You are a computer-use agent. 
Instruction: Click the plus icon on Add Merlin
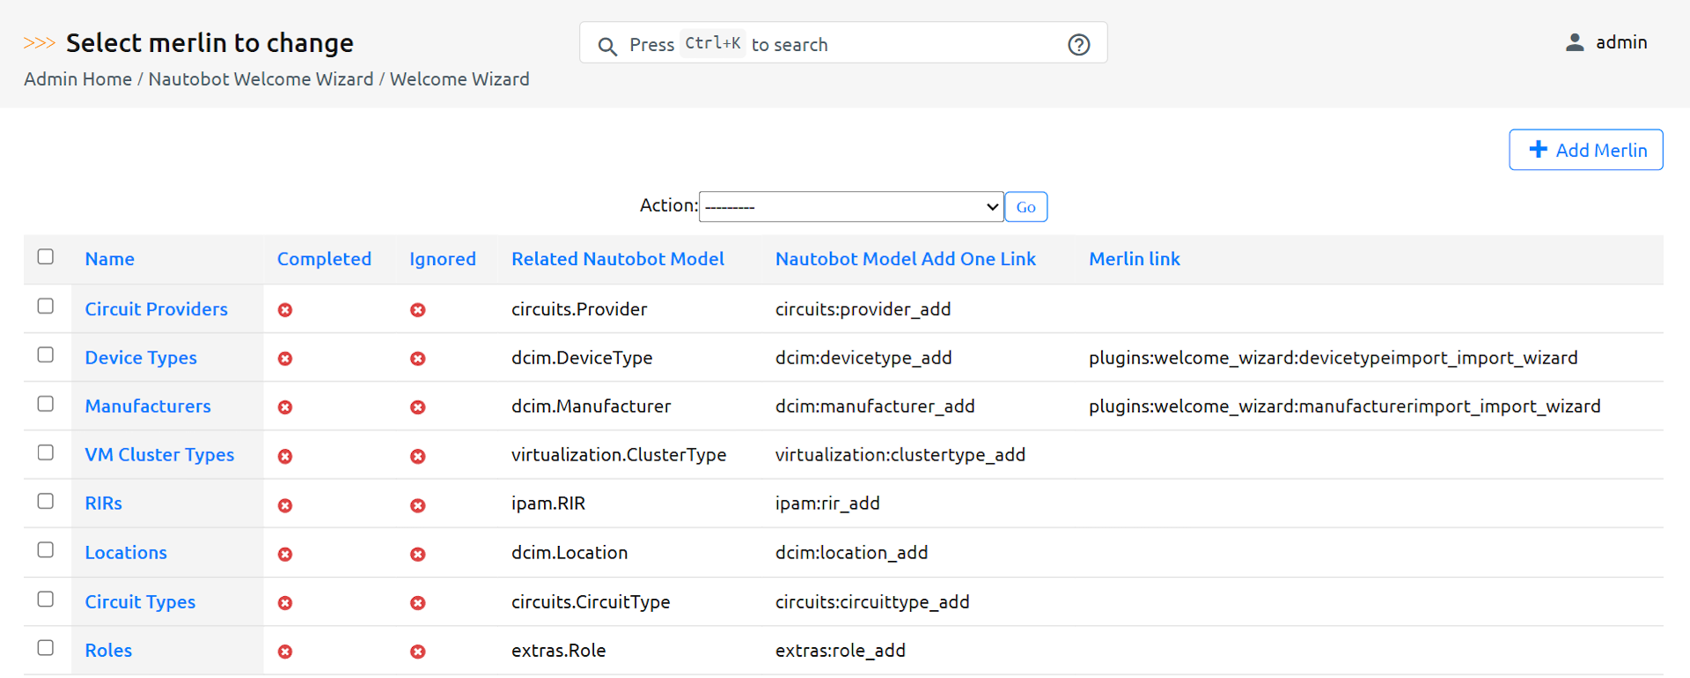[x=1538, y=150]
